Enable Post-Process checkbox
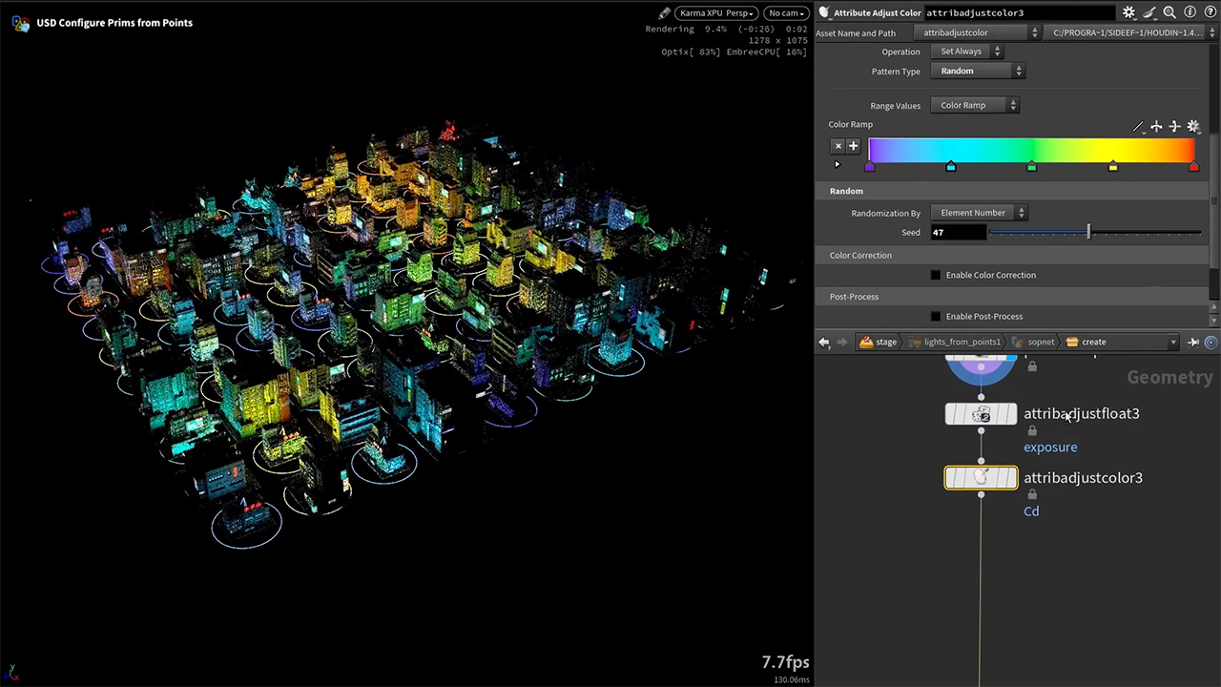Viewport: 1221px width, 687px height. tap(936, 317)
